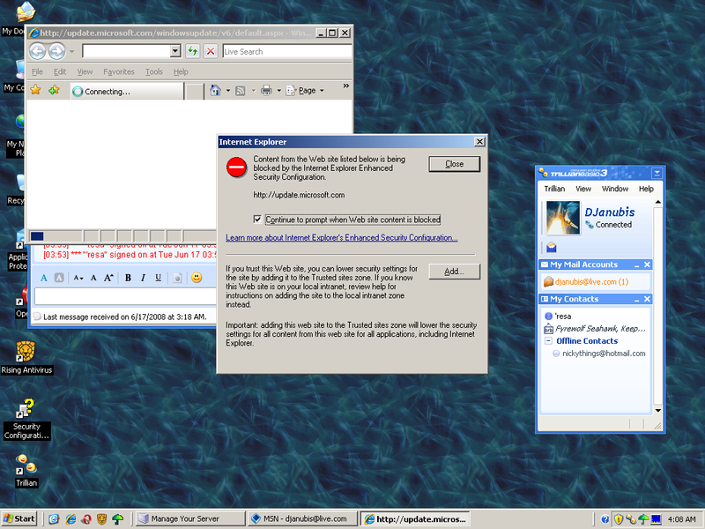
Task: Open the address bar dropdown arrow
Action: 175,51
